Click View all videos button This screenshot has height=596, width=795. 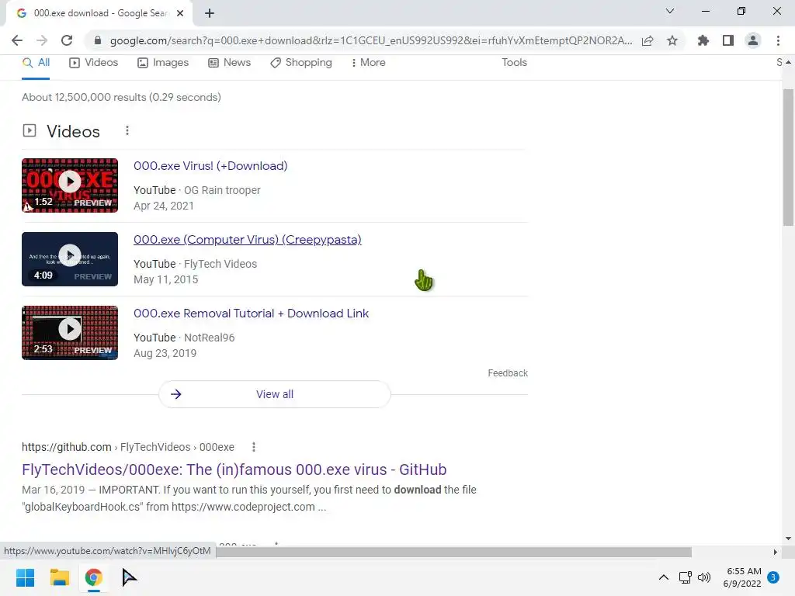[x=275, y=394]
